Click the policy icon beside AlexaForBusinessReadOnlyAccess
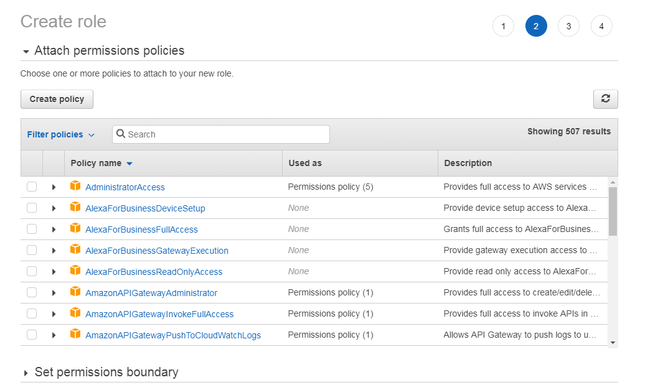 point(75,271)
